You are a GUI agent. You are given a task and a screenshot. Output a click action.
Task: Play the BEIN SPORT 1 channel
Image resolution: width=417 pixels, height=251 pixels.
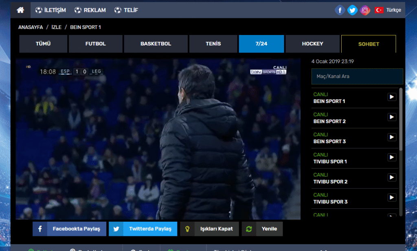[392, 97]
